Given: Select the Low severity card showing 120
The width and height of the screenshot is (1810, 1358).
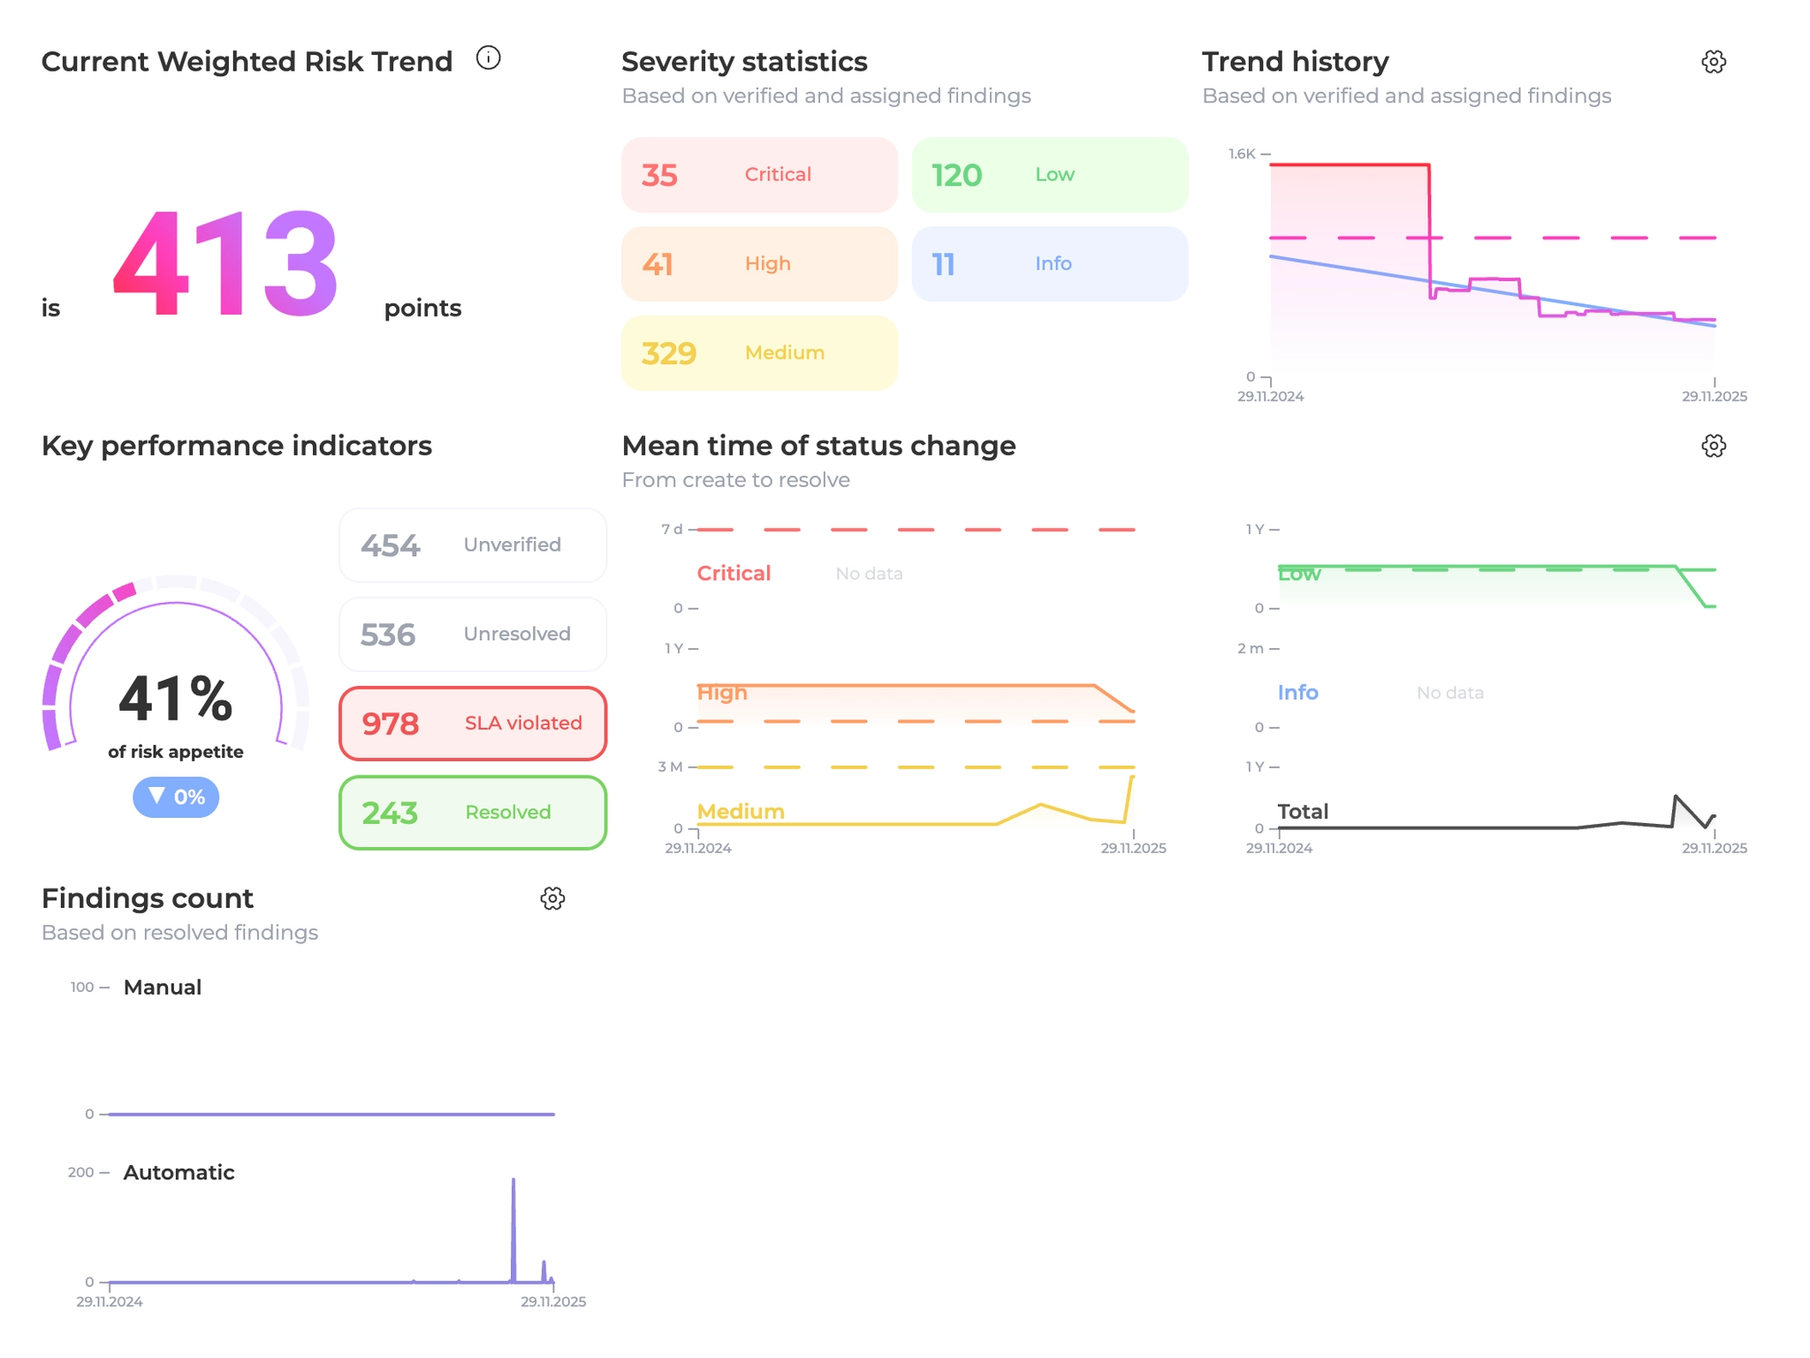Looking at the screenshot, I should coord(1049,174).
